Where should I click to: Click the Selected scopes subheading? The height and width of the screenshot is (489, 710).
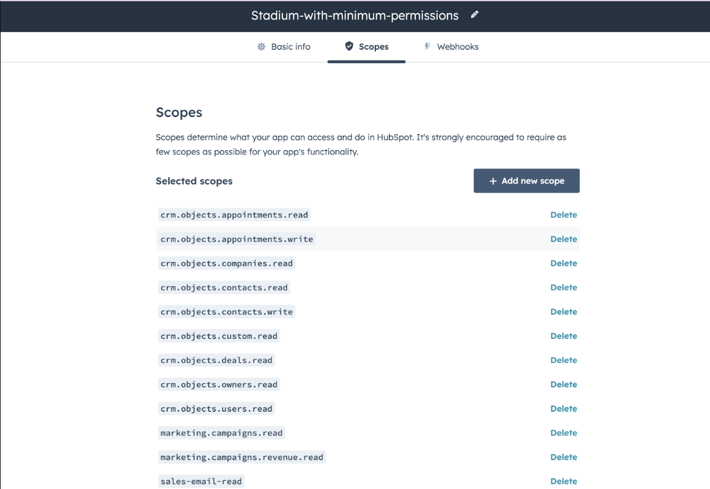(x=194, y=181)
